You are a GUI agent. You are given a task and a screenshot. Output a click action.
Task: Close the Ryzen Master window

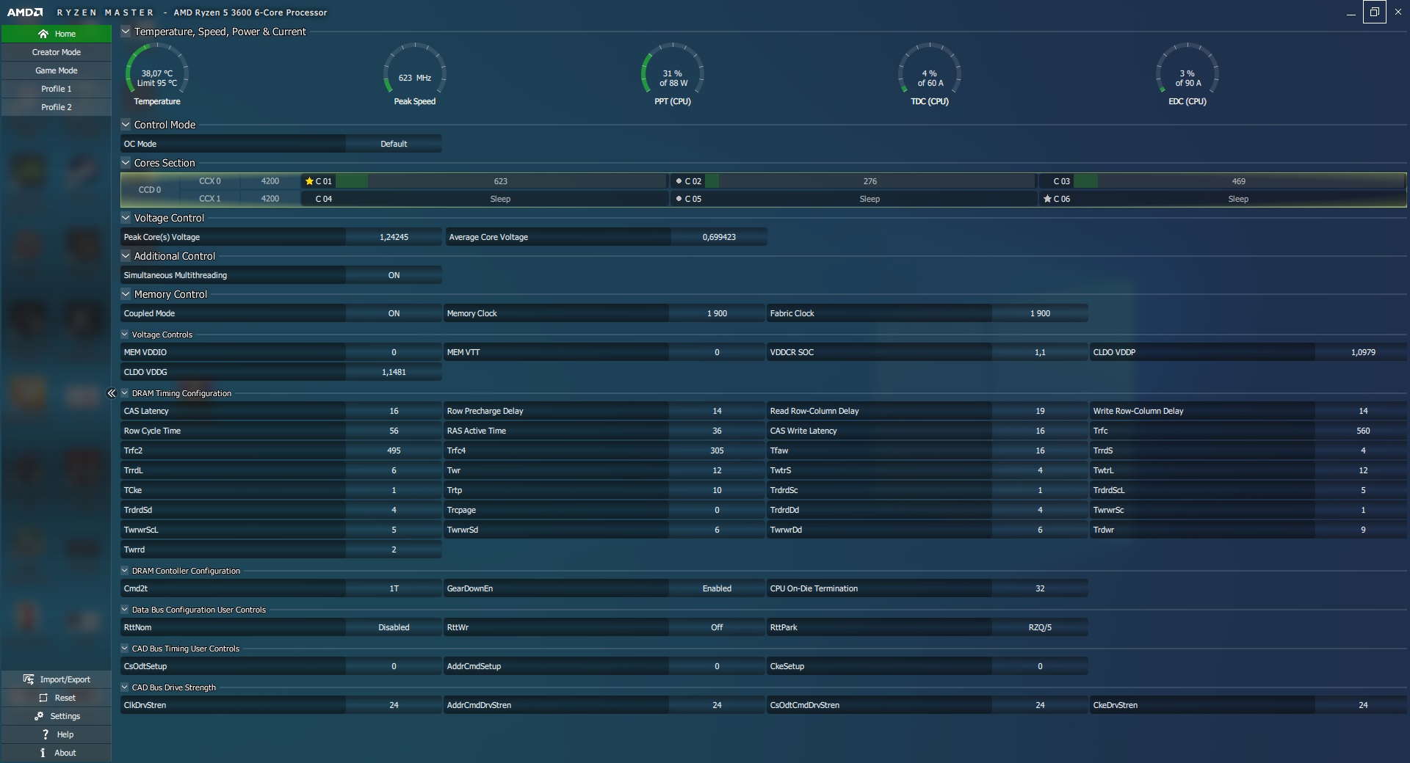point(1398,12)
